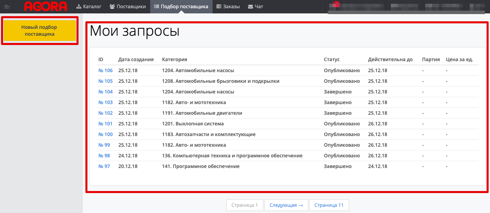Go to the Поставщики section
490x213 pixels.
(x=128, y=7)
